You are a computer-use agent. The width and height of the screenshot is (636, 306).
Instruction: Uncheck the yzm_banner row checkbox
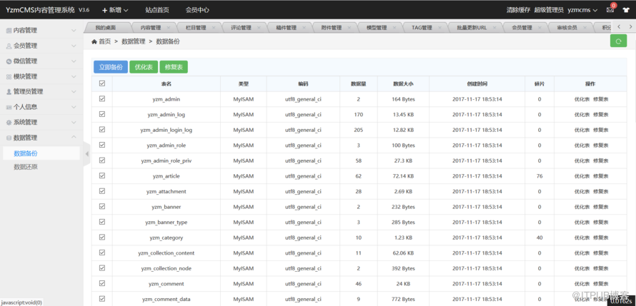pos(101,206)
